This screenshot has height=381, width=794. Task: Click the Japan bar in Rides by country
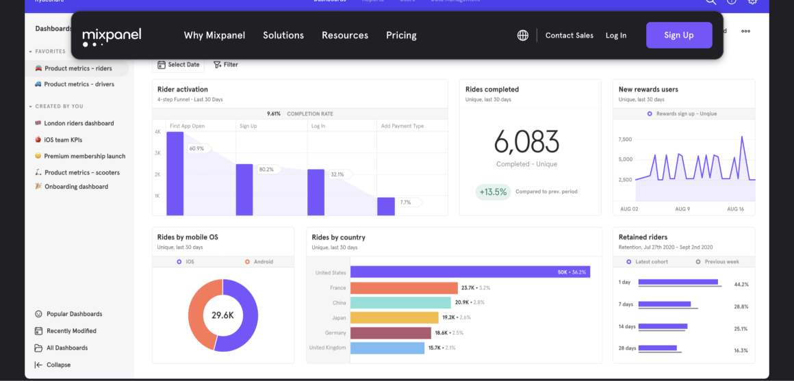click(394, 318)
